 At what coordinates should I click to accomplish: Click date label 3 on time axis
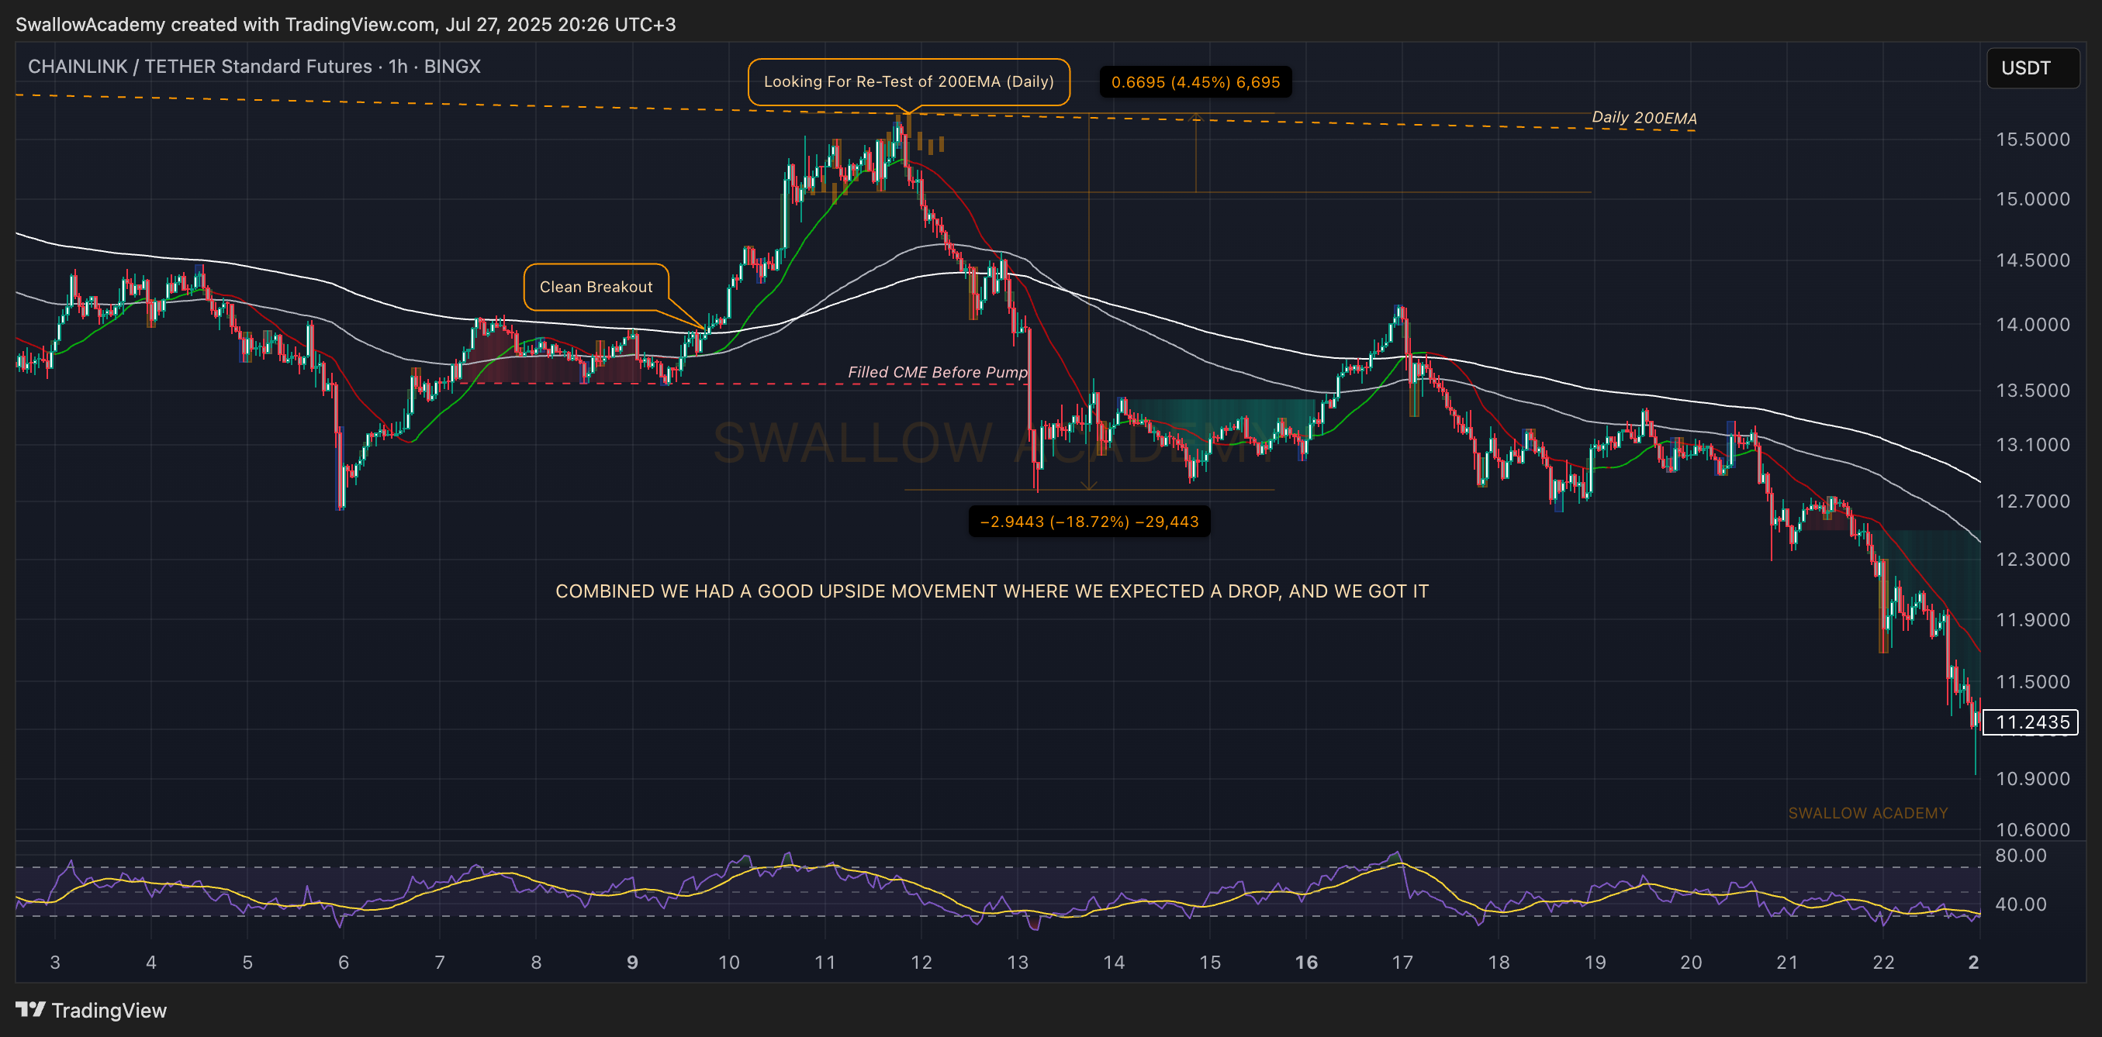pos(54,963)
